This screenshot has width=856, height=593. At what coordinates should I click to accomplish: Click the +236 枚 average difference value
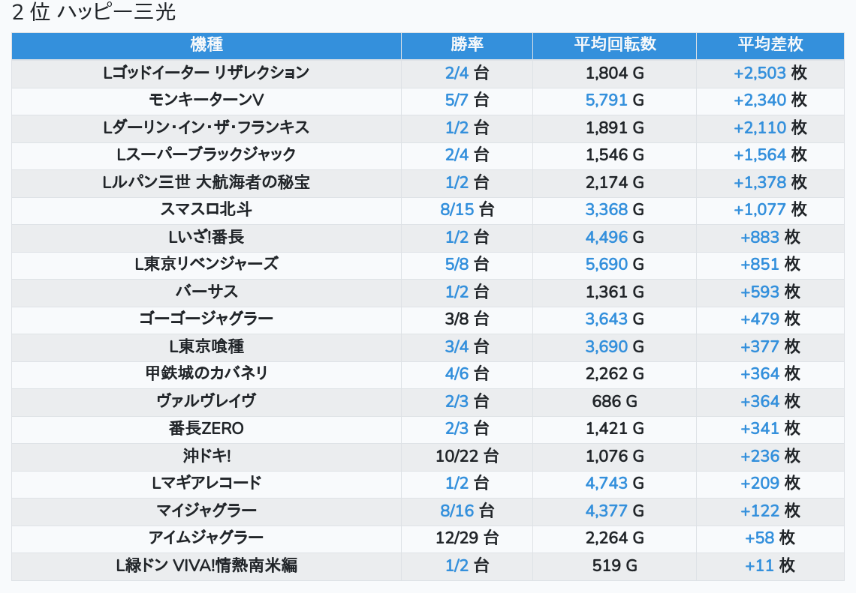point(770,457)
